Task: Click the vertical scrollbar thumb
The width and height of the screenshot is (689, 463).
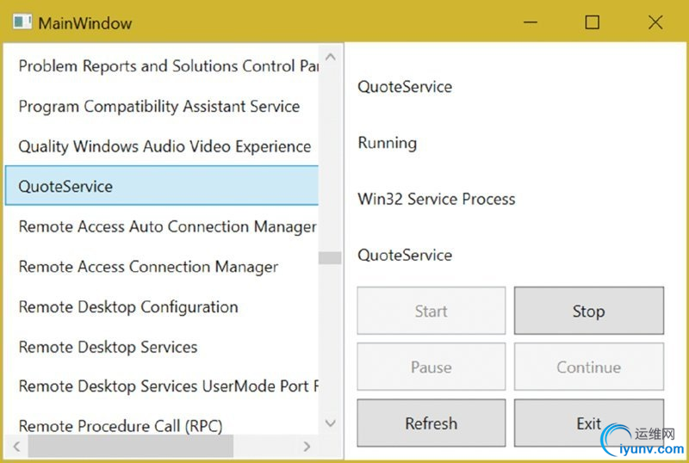Action: 331,257
